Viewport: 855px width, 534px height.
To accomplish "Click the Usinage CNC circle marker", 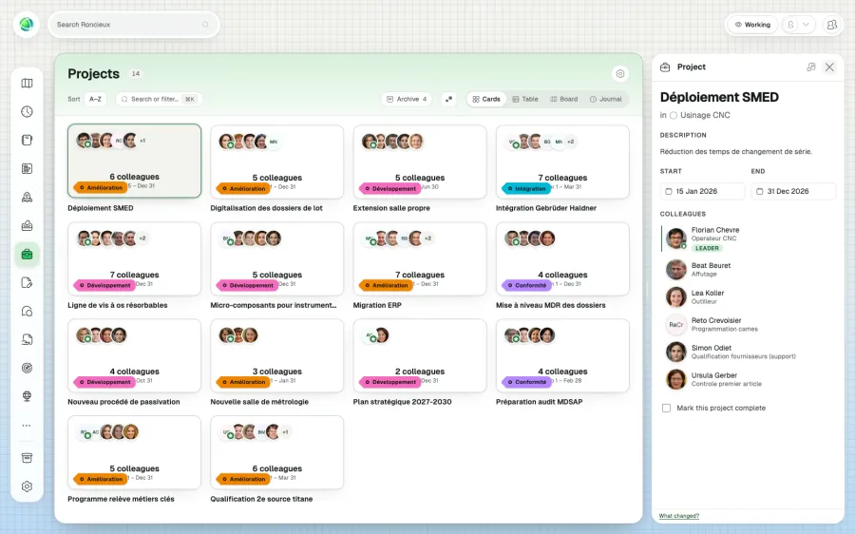I will [674, 116].
